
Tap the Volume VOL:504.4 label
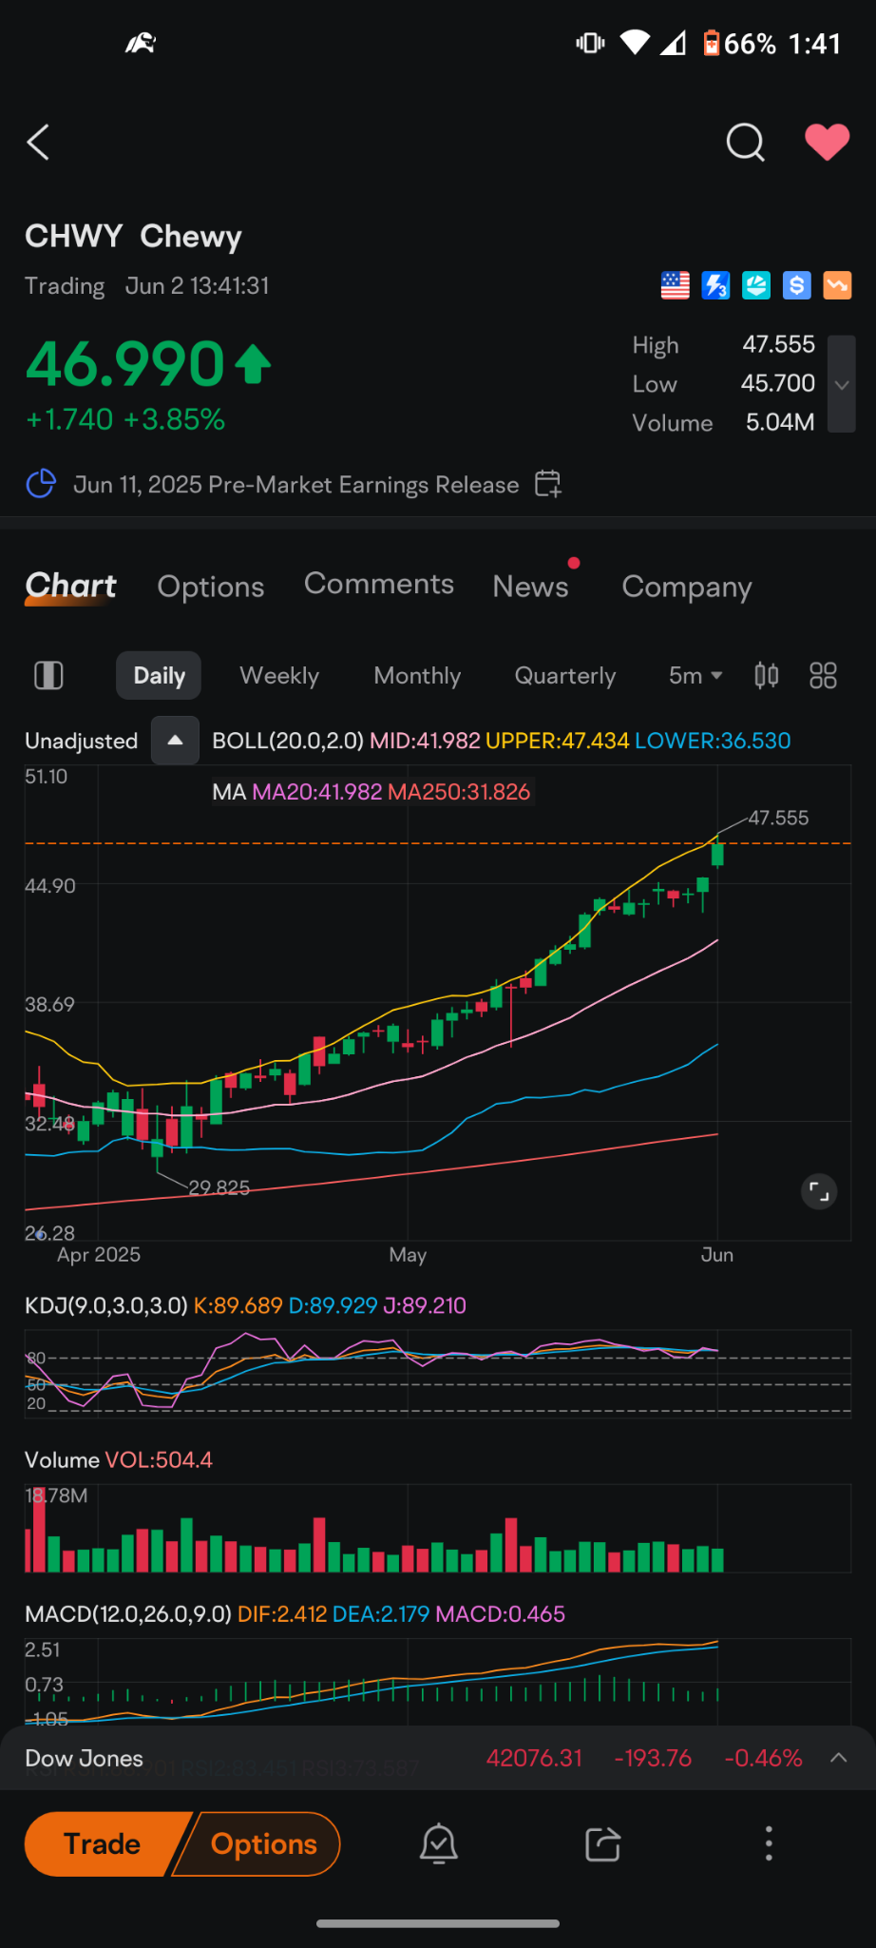point(119,1459)
